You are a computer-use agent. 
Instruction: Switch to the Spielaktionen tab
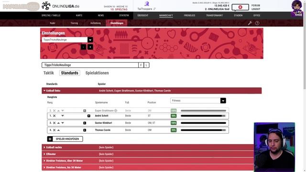[97, 73]
